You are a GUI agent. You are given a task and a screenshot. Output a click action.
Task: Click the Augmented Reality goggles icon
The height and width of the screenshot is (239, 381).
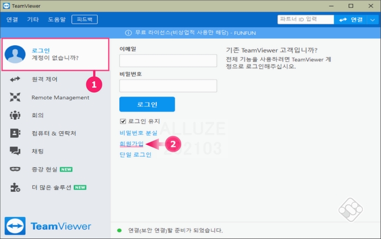[15, 169]
